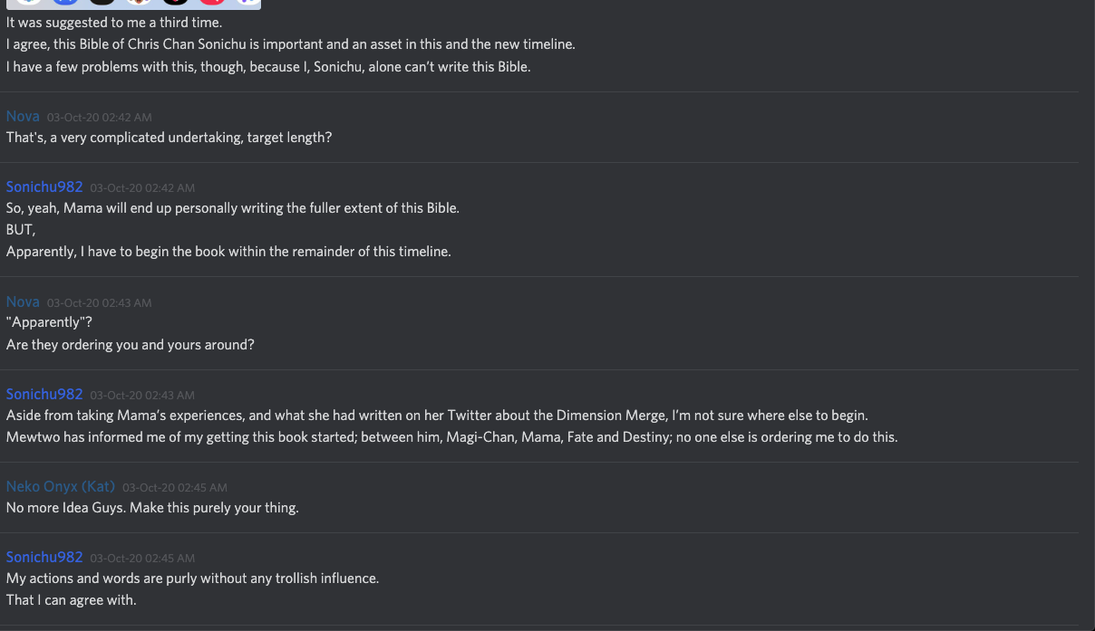
Task: Click the 02:43 AM timestamp next to Sonichu982
Action: coord(142,395)
